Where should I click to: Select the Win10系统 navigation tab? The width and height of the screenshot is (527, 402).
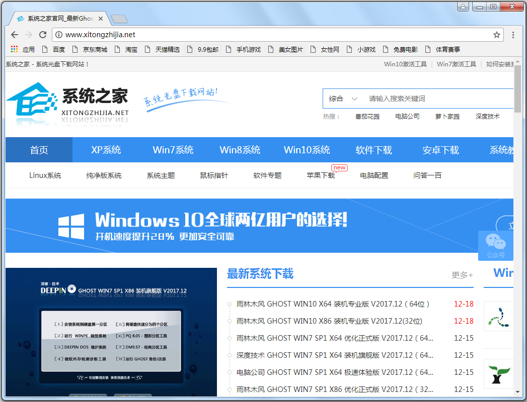click(x=307, y=150)
